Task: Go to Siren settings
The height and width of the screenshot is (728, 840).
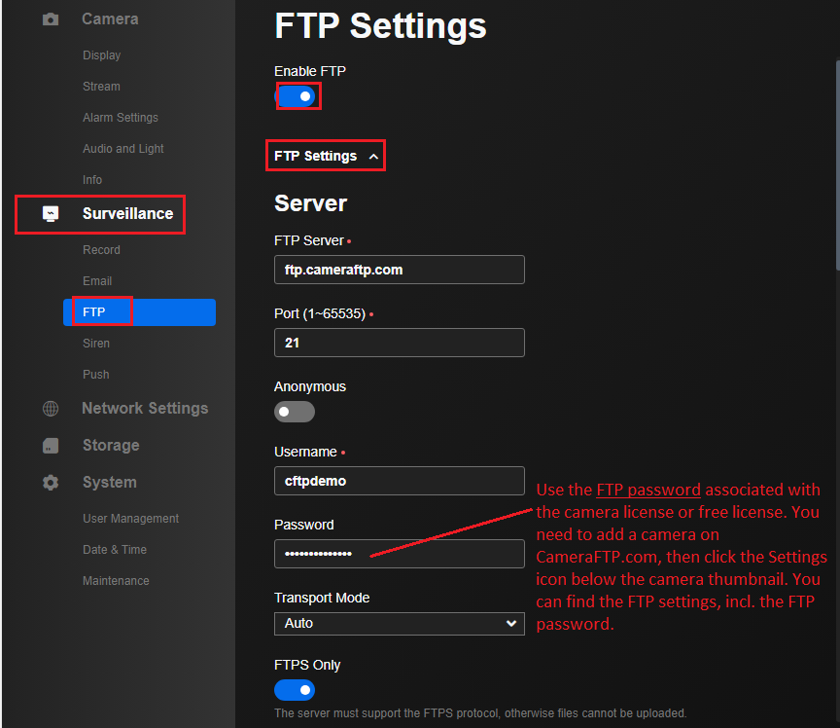Action: pos(96,344)
